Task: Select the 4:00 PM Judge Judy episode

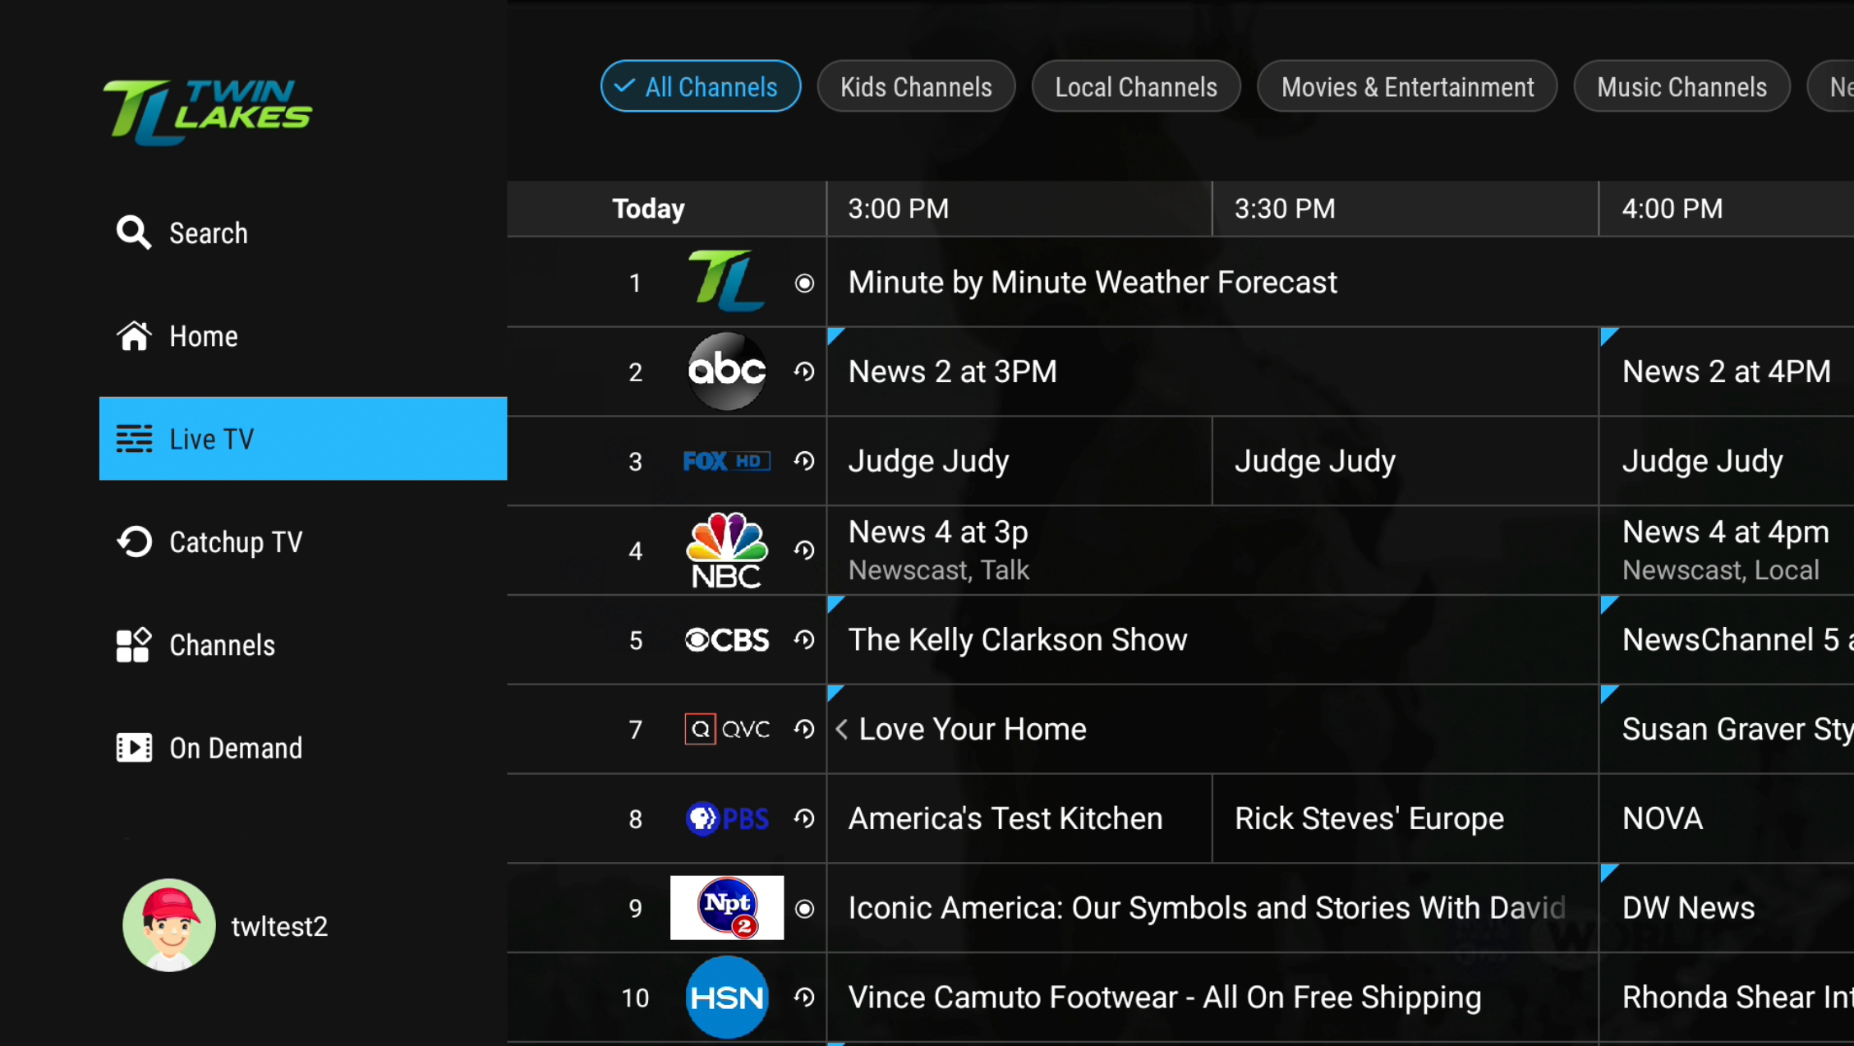Action: (1727, 461)
